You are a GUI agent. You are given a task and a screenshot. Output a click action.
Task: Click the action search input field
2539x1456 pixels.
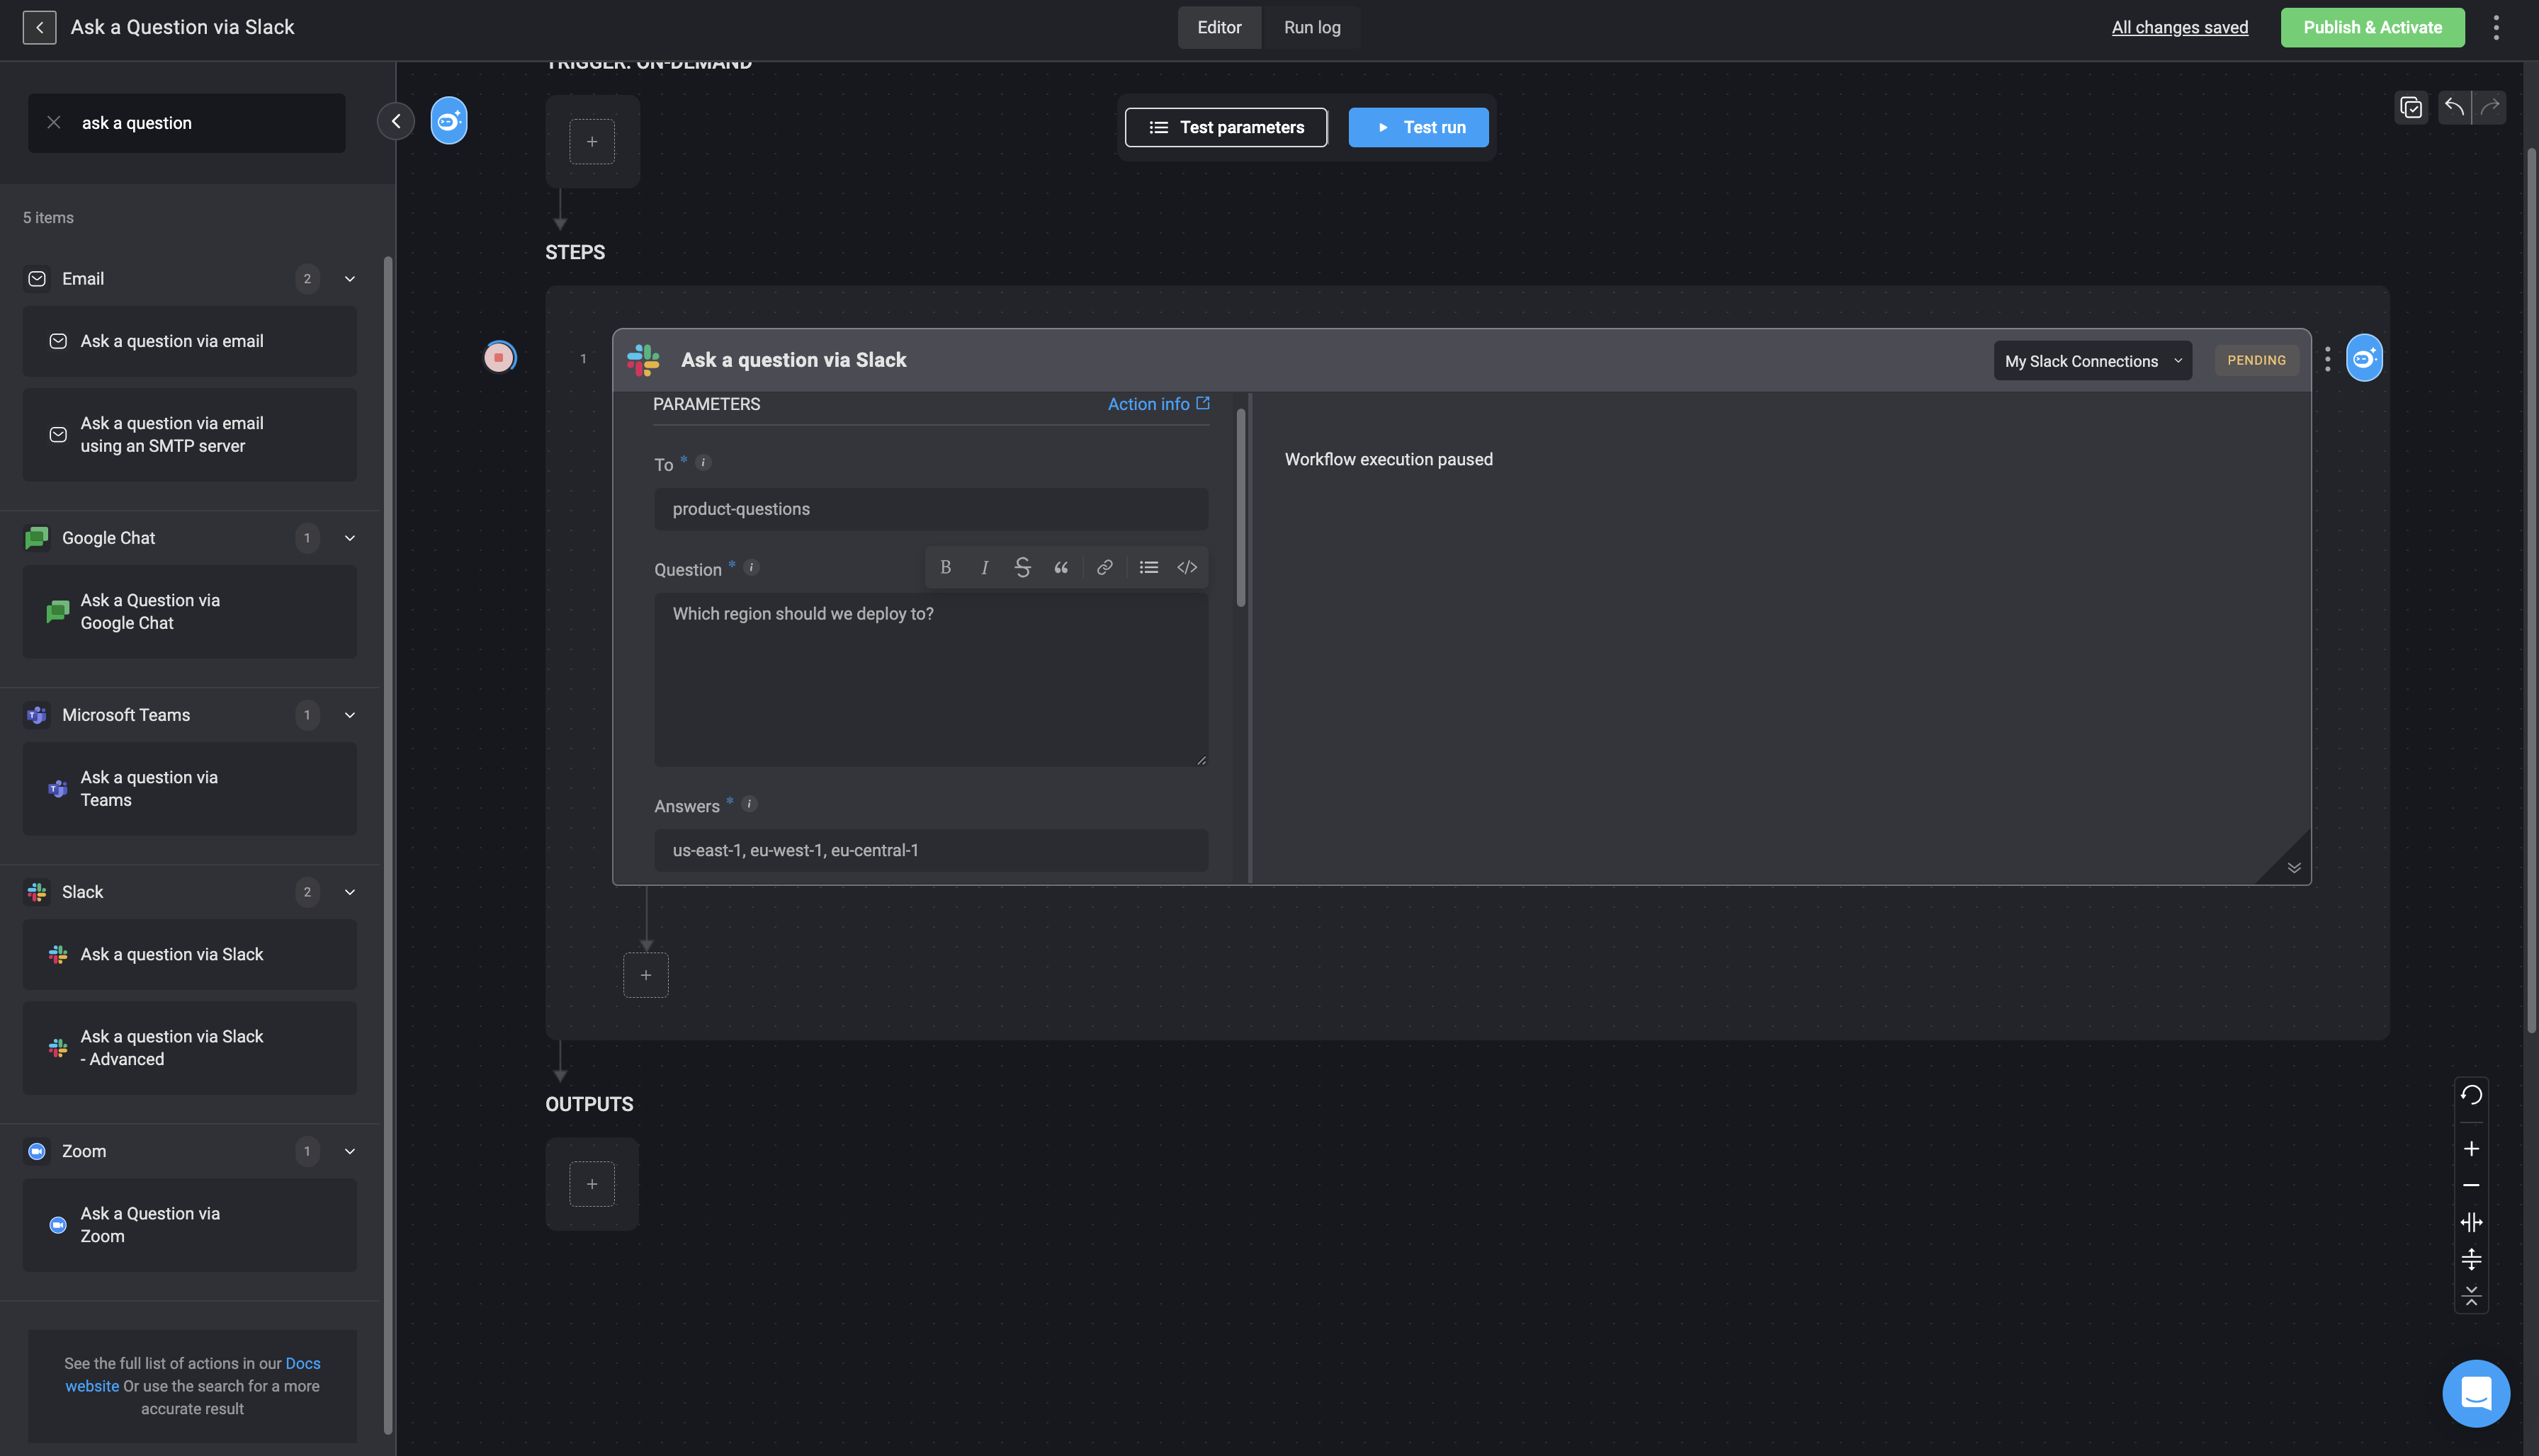pyautogui.click(x=187, y=123)
